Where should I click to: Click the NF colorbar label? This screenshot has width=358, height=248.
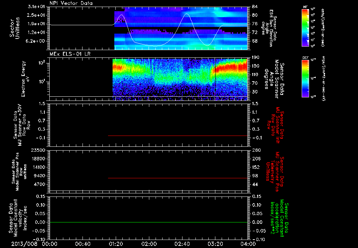(306, 7)
